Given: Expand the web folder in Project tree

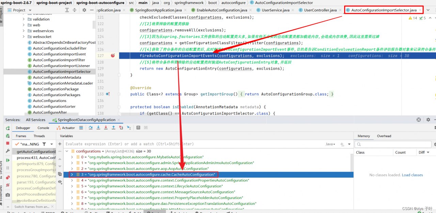Looking at the screenshot, I should tap(24, 25).
